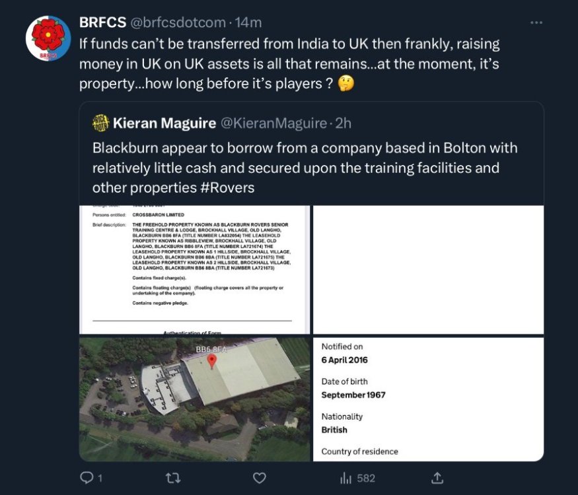Open the Crossbaron Limited charge document image
Viewport: 578px width, 495px height.
point(194,269)
